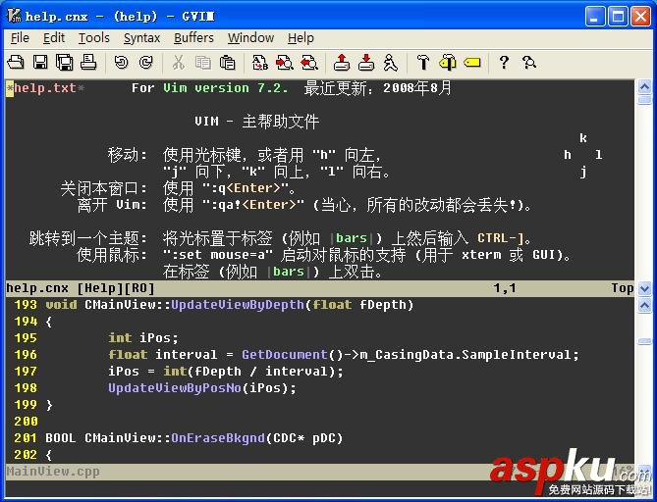Click 'int iPos;' on line 195

click(143, 338)
